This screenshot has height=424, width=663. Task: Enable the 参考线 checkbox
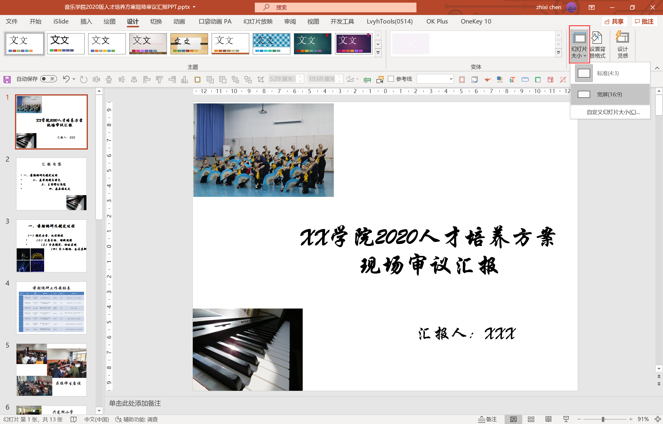pyautogui.click(x=391, y=79)
